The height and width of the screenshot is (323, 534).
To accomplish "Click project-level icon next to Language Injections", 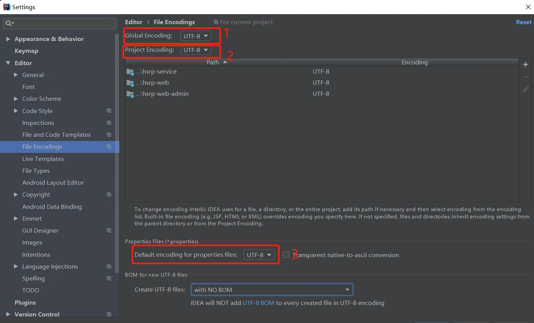I will pyautogui.click(x=109, y=266).
